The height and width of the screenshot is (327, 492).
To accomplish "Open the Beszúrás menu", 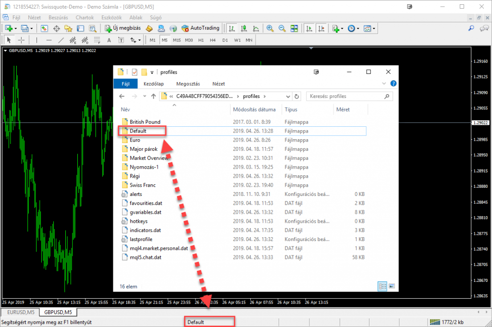I will (x=58, y=18).
